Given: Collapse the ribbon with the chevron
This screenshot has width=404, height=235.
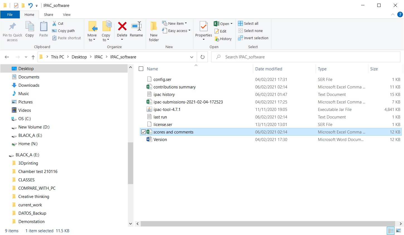Looking at the screenshot, I should click(x=393, y=14).
